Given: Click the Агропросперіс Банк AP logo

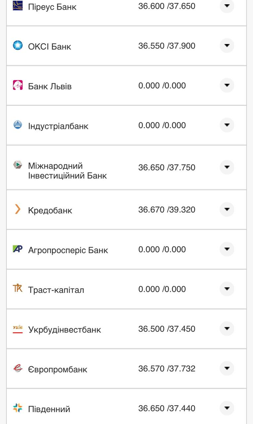Looking at the screenshot, I should (x=17, y=249).
